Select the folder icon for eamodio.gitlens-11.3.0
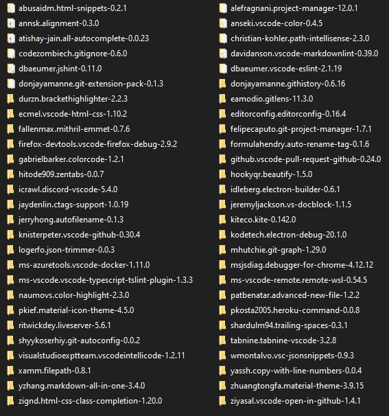Screen dimensions: 389x416 click(222, 99)
